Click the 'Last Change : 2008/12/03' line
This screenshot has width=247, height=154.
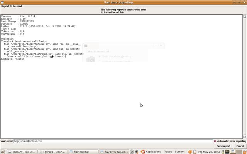17,21
